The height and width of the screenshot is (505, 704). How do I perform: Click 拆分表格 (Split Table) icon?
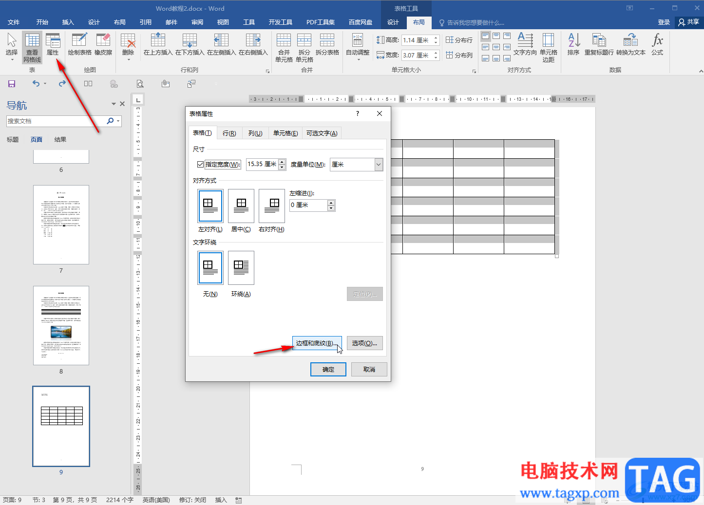(327, 44)
